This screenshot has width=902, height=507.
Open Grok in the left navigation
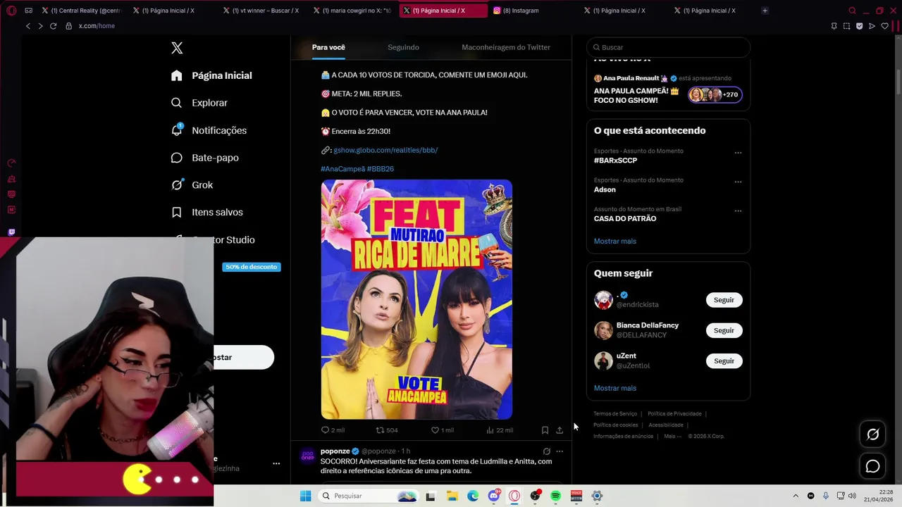point(192,184)
